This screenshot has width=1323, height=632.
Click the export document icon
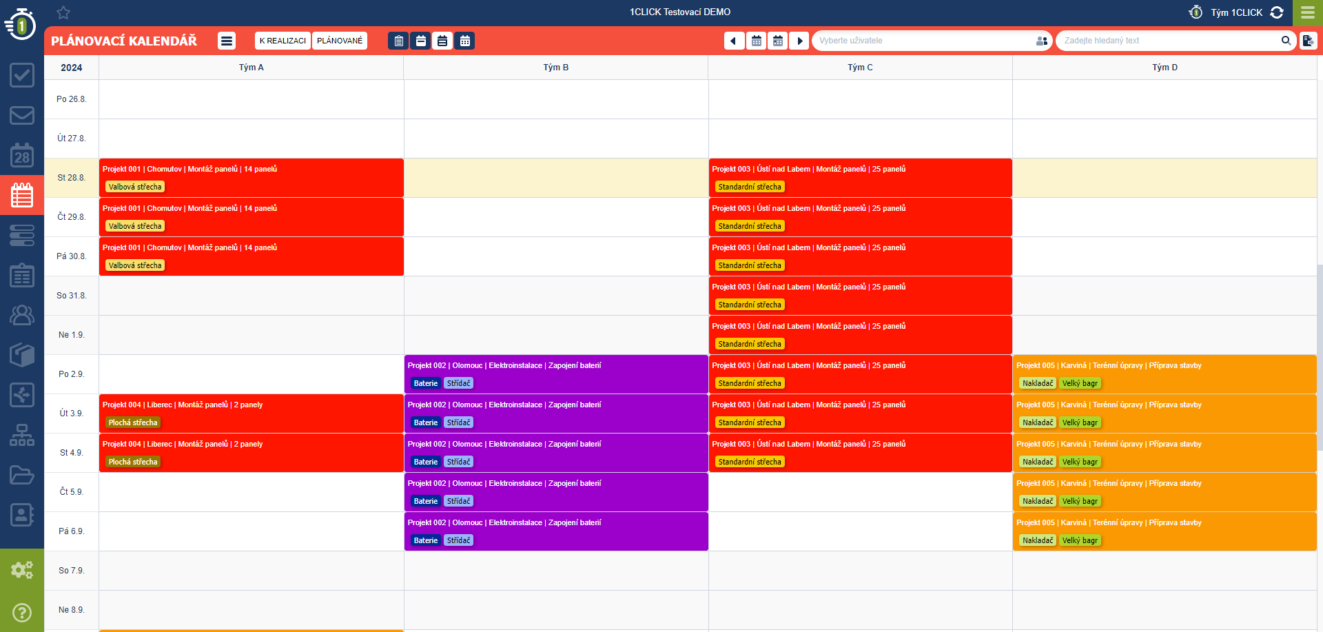[1308, 41]
